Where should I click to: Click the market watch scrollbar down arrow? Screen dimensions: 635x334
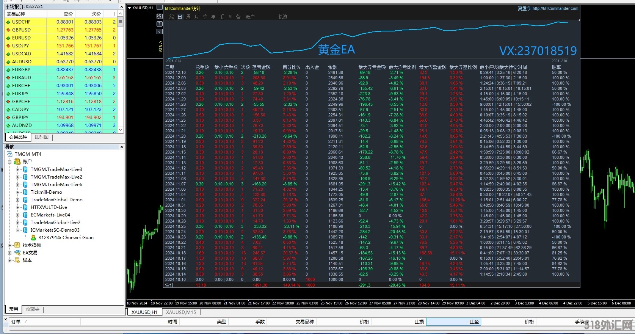click(121, 130)
